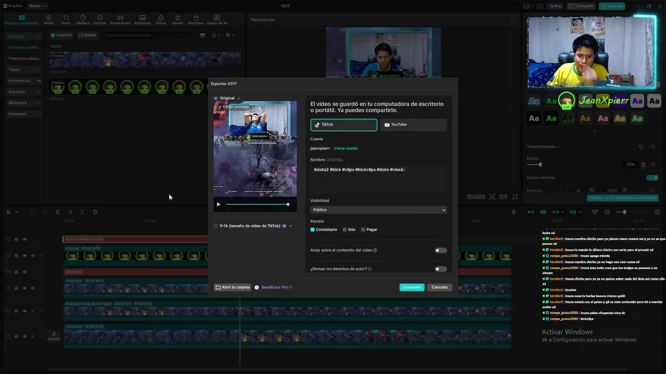Screen dimensions: 666x374
Task: Open keyboard shortcuts icon in top bar
Action: tap(539, 6)
